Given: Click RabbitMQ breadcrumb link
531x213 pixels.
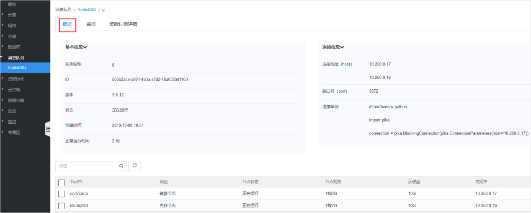Looking at the screenshot, I should [x=87, y=9].
